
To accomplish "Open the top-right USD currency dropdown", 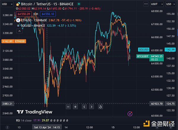I will click(171, 4).
